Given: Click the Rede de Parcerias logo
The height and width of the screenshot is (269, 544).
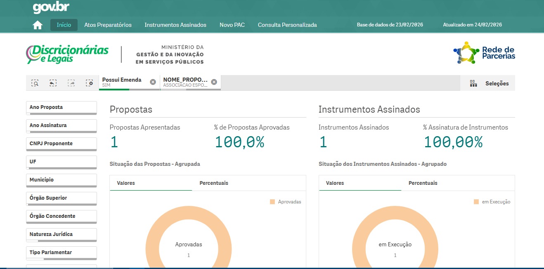Looking at the screenshot, I should click(x=484, y=53).
